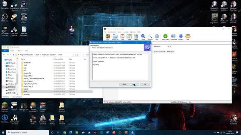Click the Test icon in WinRAR toolbar
Viewport: 241px width, 135px height.
(x=122, y=37)
